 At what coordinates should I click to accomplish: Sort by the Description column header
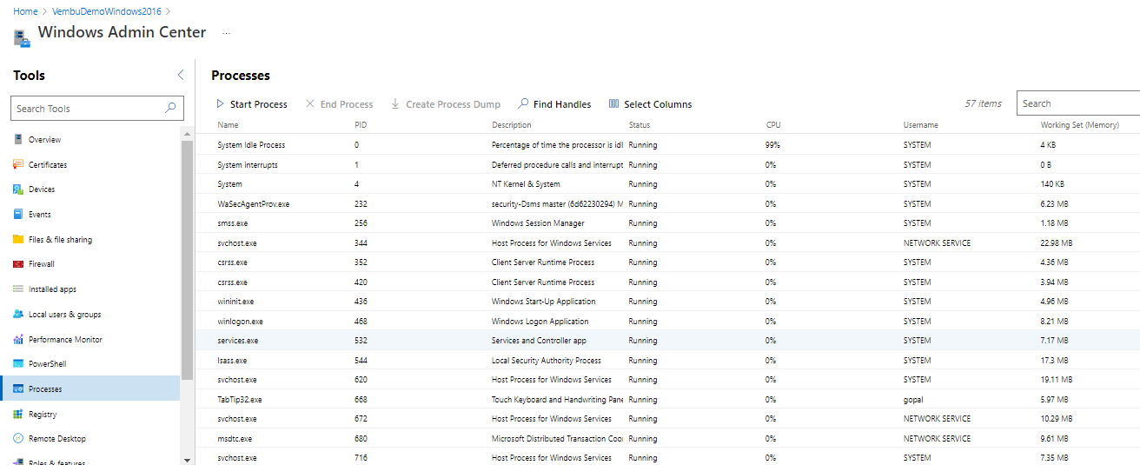512,125
